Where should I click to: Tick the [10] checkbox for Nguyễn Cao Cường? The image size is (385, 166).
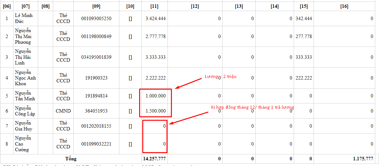tap(130, 144)
